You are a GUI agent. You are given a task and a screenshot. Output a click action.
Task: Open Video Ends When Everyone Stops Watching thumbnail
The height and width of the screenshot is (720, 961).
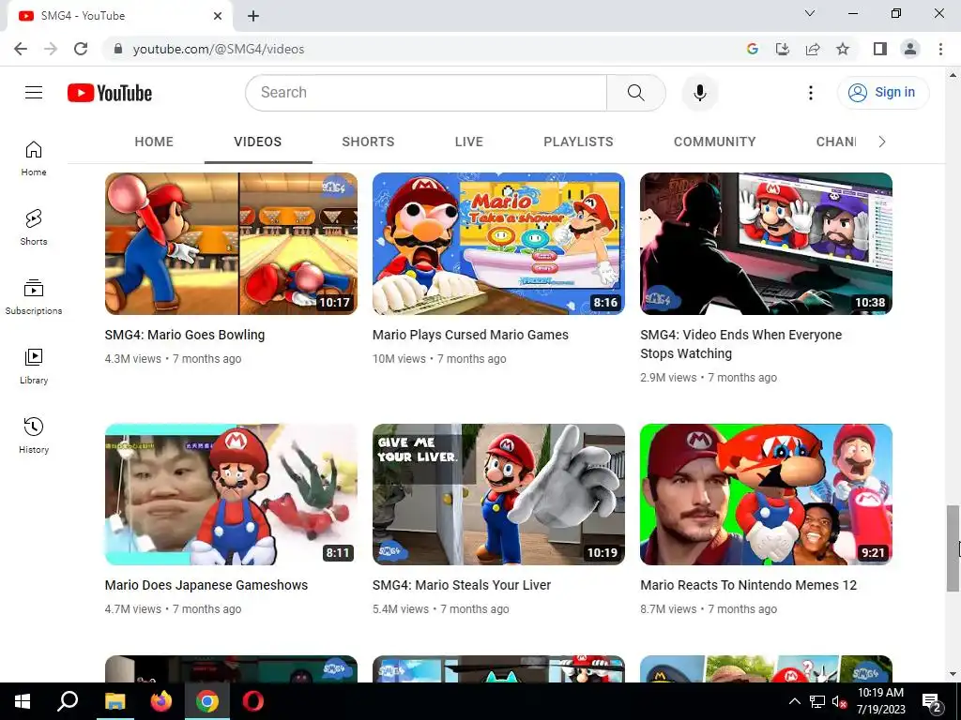766,244
